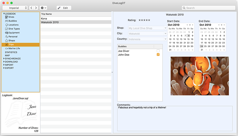Click the Buddies column header
The width and height of the screenshot is (238, 136).
[136, 46]
